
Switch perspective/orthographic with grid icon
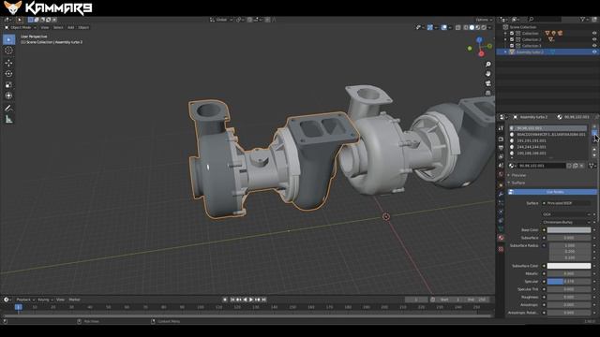point(487,93)
